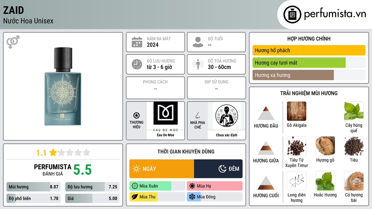
Task: Click the Độ phổ biến 1.70 score bar
Action: click(34, 198)
